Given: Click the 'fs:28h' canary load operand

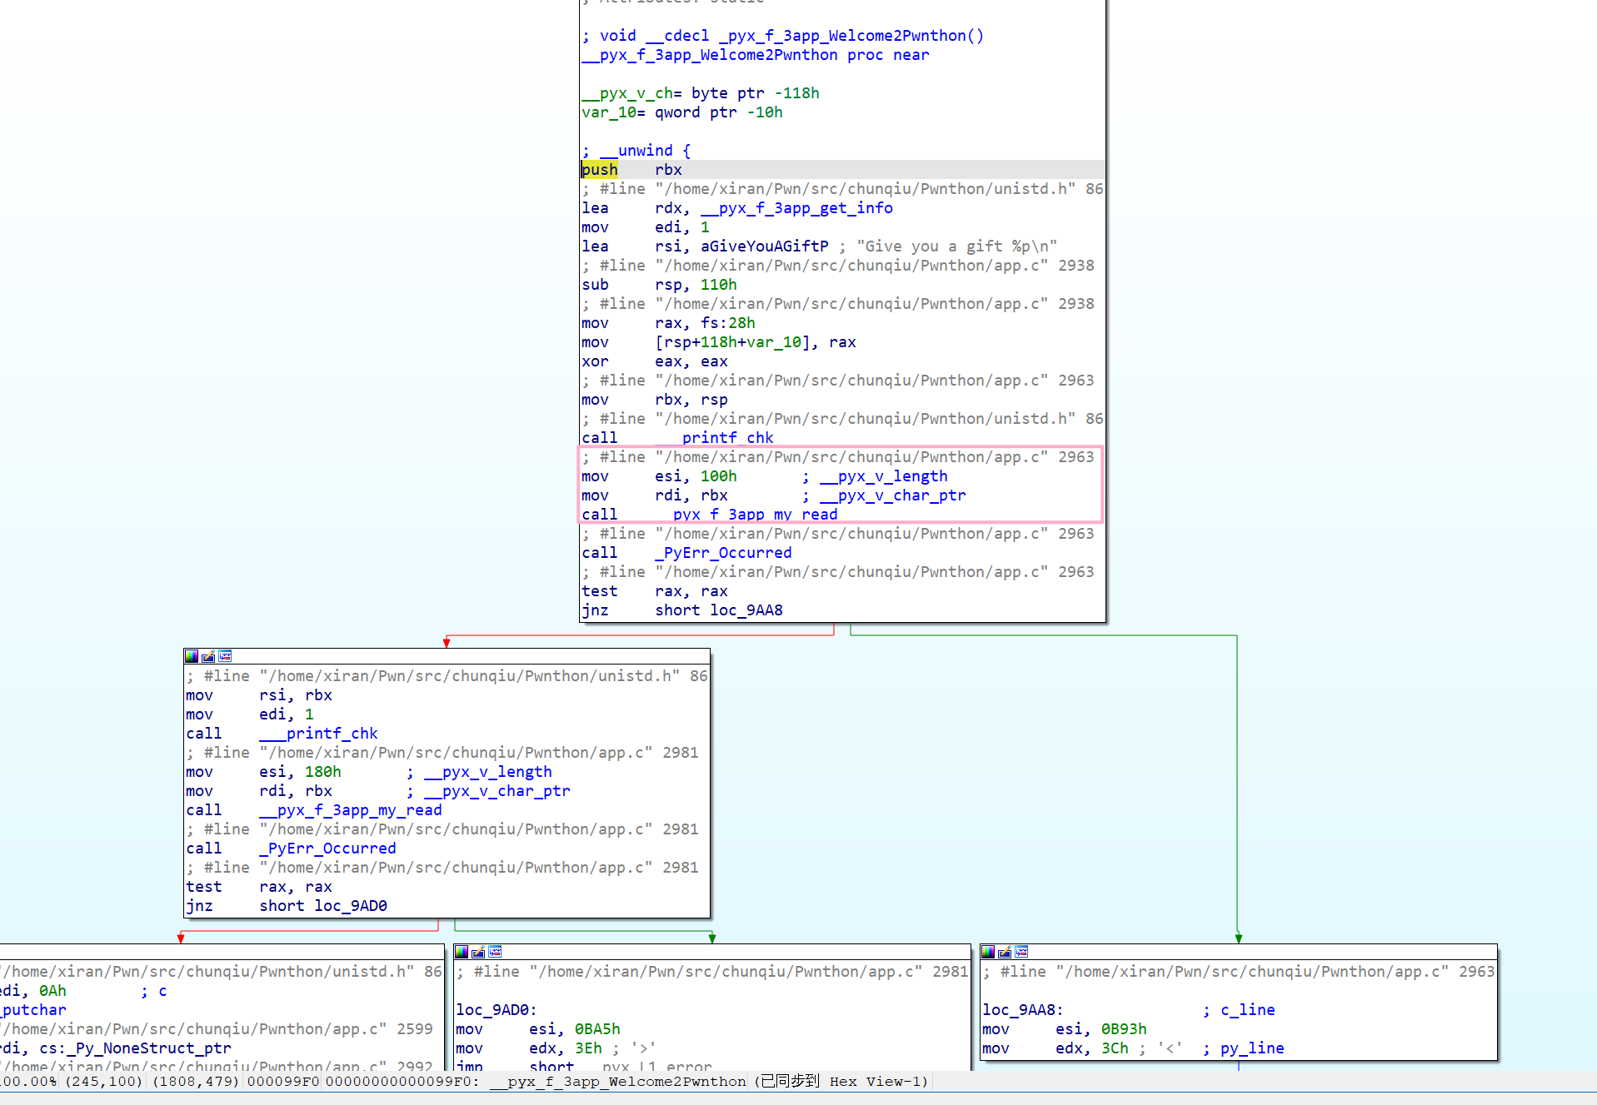Looking at the screenshot, I should tap(728, 323).
